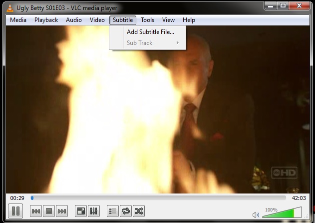
Task: Open extended settings equalizer icon
Action: [x=94, y=211]
